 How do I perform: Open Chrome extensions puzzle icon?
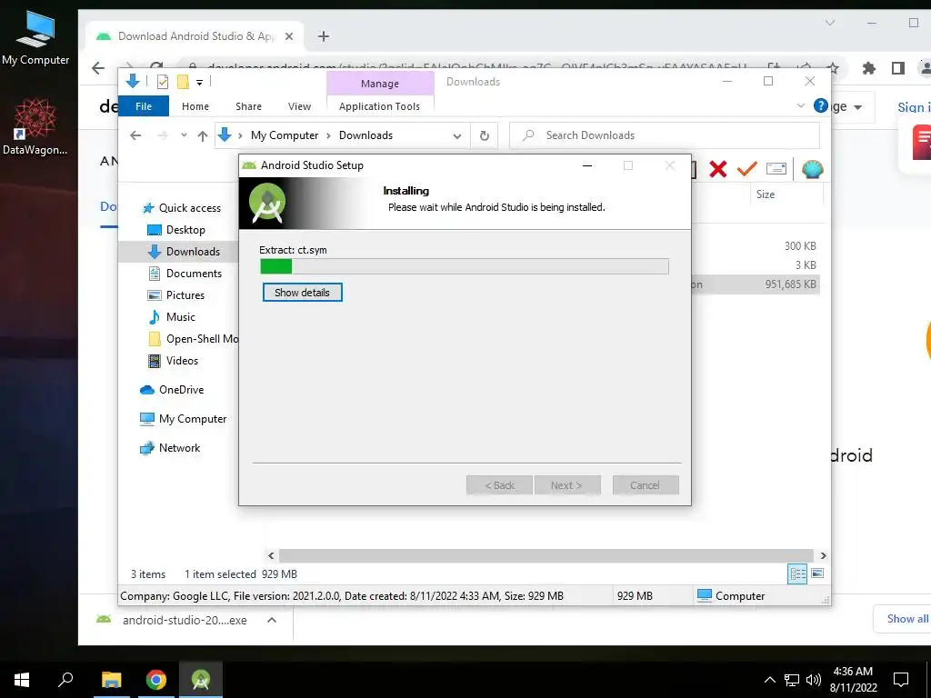868,68
